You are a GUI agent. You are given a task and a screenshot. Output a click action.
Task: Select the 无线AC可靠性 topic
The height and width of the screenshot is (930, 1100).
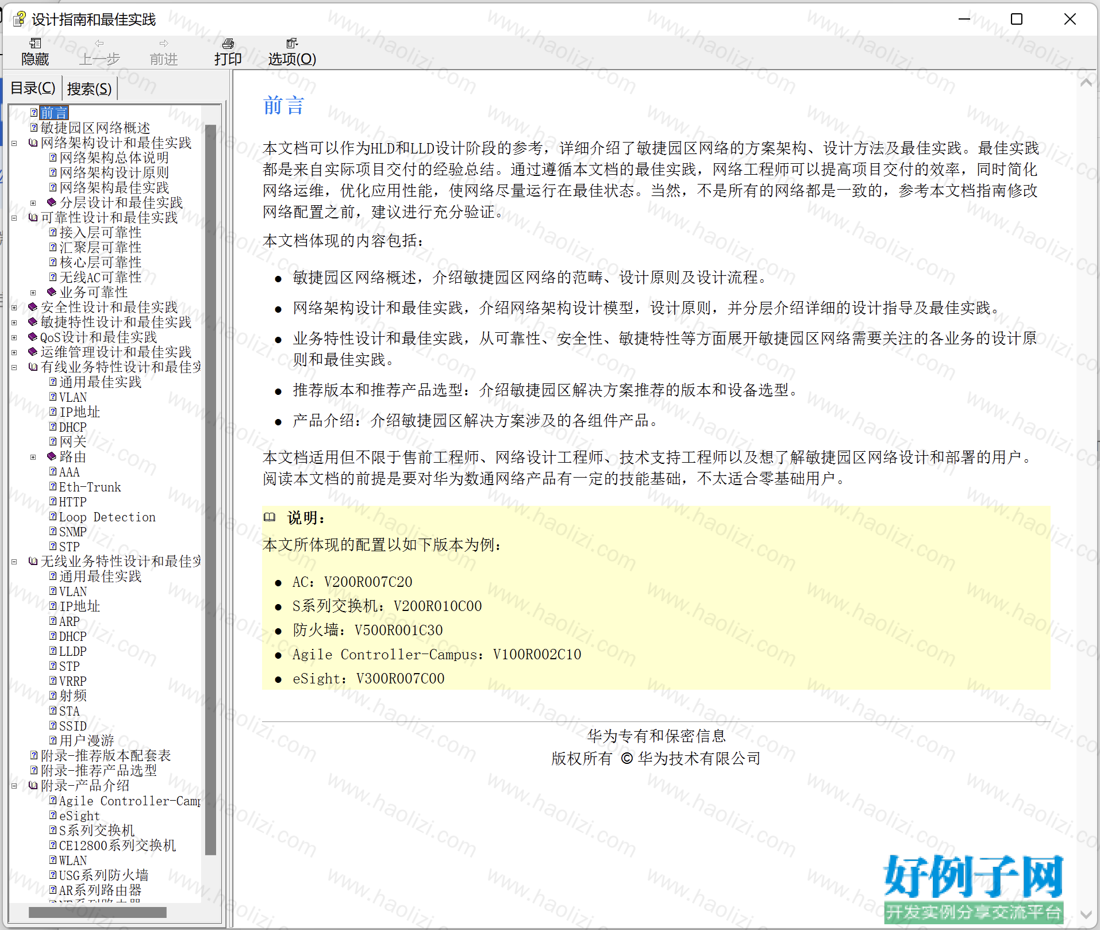pyautogui.click(x=101, y=277)
